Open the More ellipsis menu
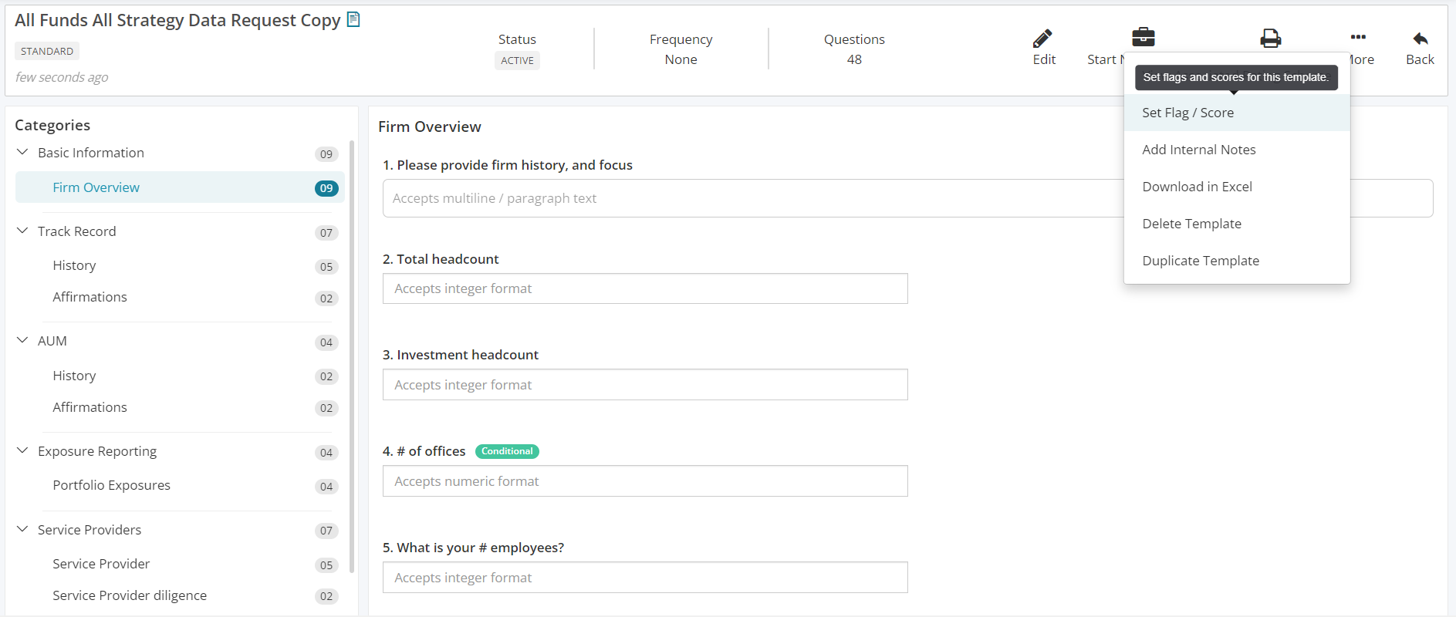 coord(1358,38)
